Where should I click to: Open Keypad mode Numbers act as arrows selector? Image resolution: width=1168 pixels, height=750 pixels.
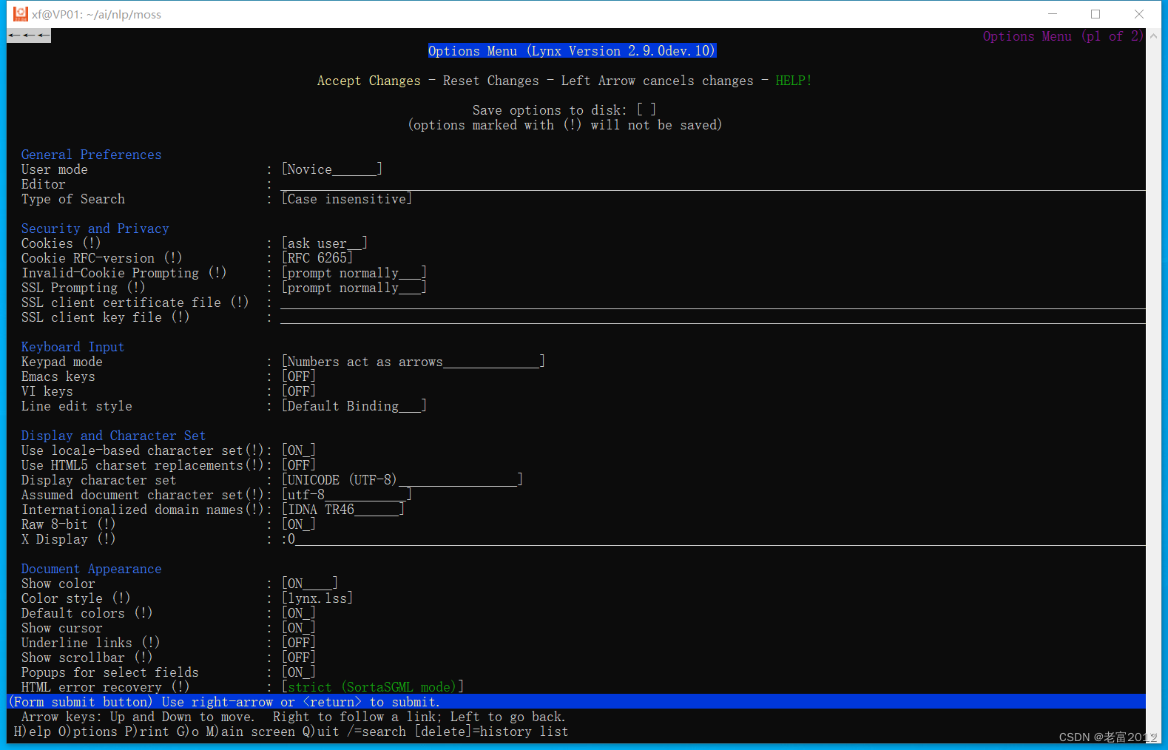tap(413, 362)
